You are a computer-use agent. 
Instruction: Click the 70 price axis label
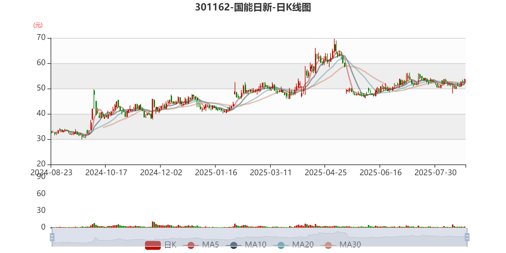(41, 38)
